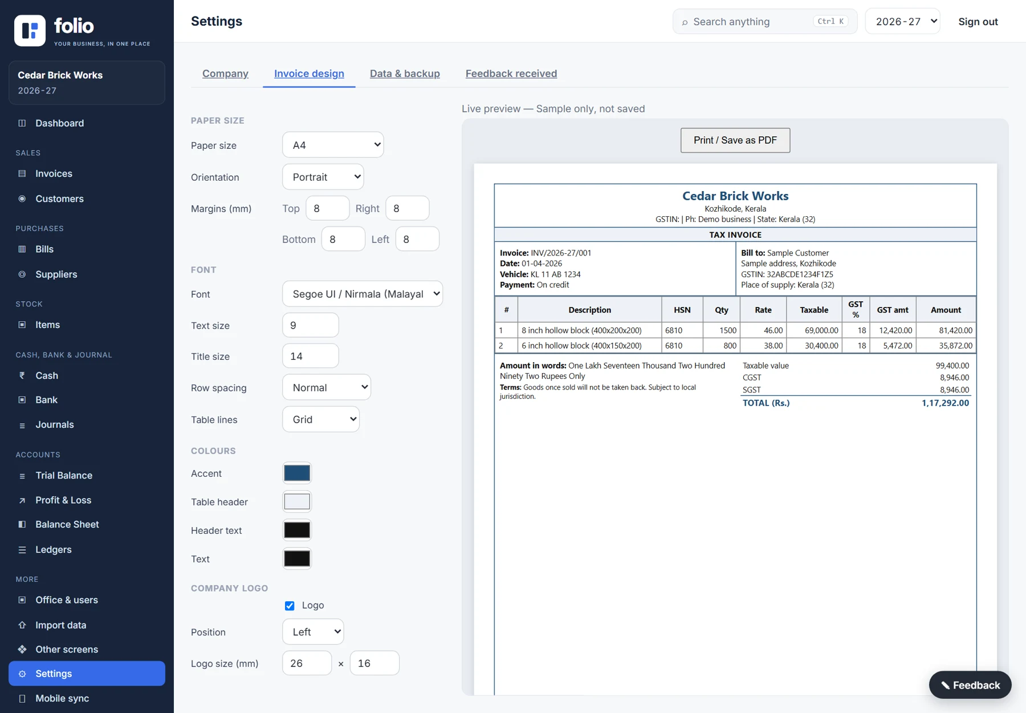
Task: Open the Data & backup tab
Action: (405, 74)
